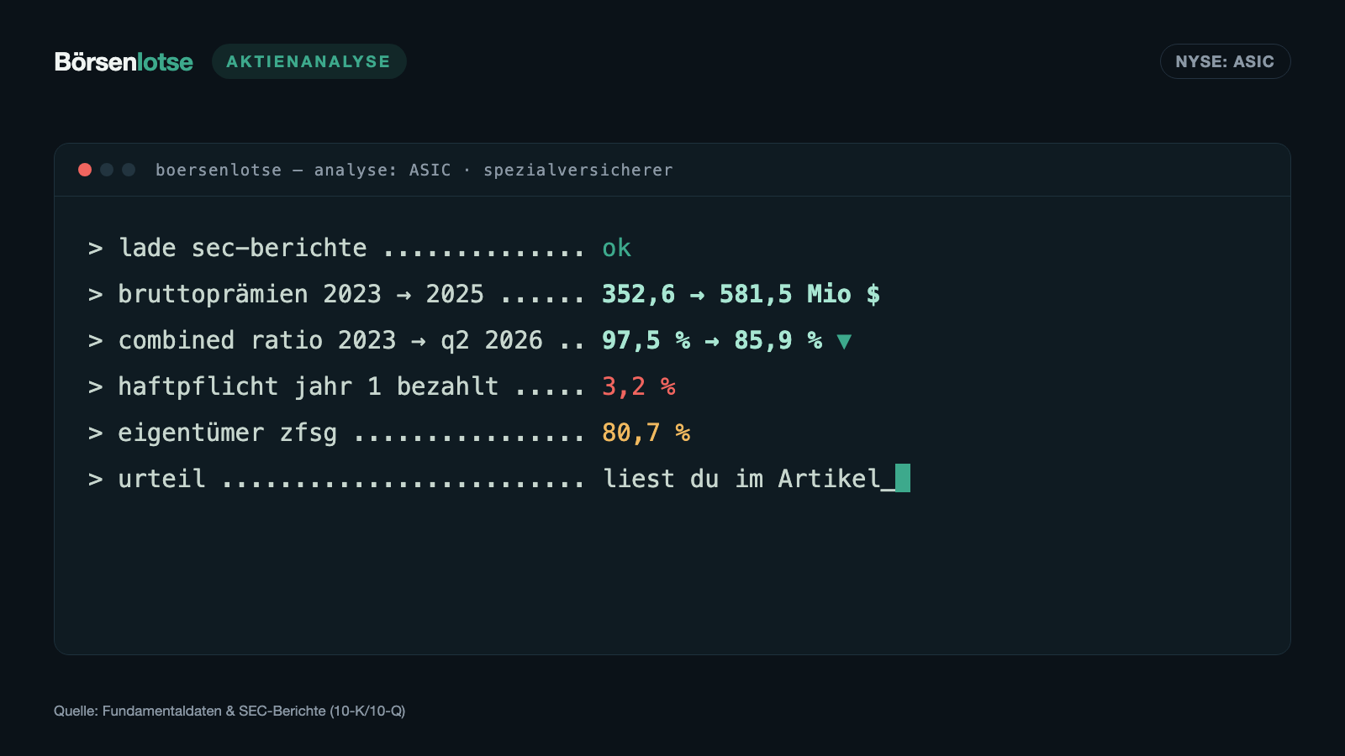The image size is (1345, 756).
Task: Click the middle gray window dot
Action: pos(107,170)
